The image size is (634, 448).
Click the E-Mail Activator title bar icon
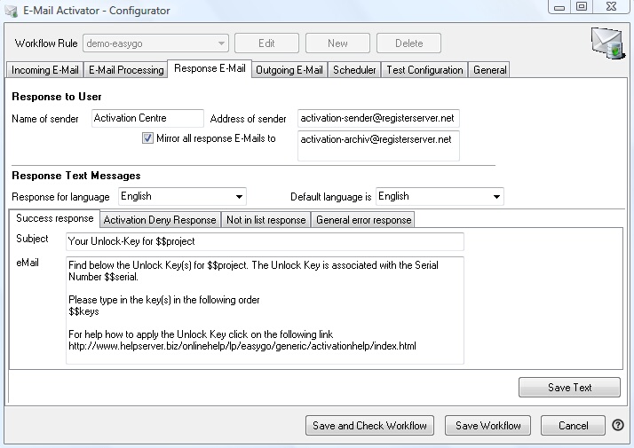point(12,10)
